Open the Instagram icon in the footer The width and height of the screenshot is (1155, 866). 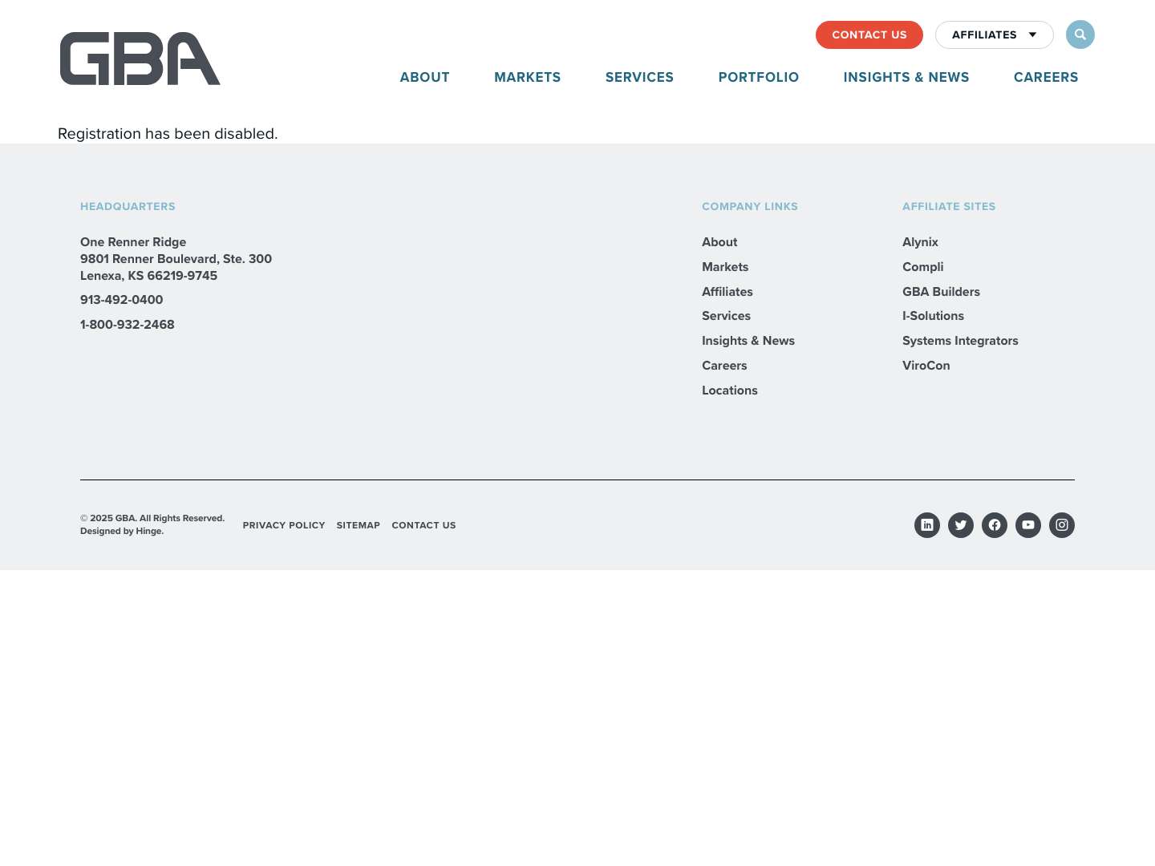[1062, 525]
